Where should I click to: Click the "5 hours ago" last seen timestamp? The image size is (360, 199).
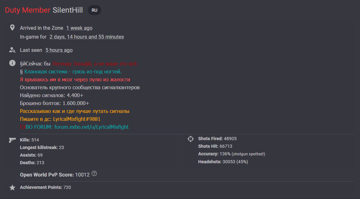(x=59, y=50)
